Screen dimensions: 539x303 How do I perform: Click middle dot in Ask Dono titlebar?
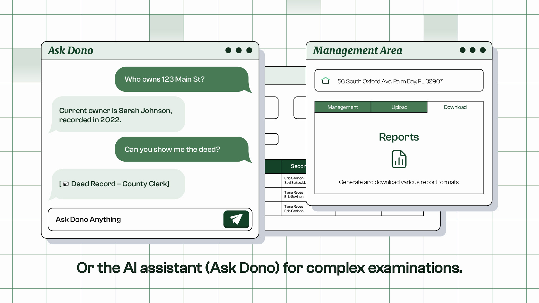[239, 50]
